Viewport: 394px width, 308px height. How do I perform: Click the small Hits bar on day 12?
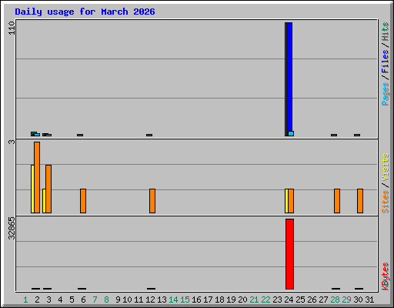click(x=149, y=135)
